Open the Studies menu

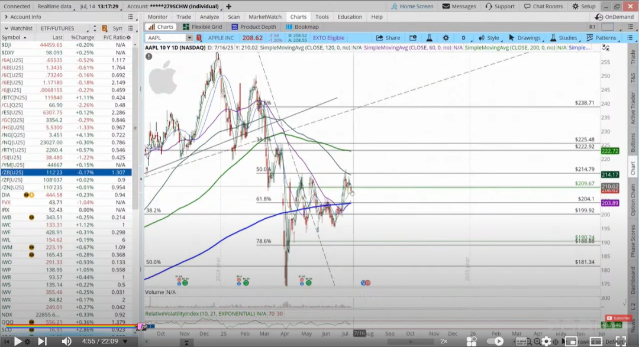[x=564, y=37]
